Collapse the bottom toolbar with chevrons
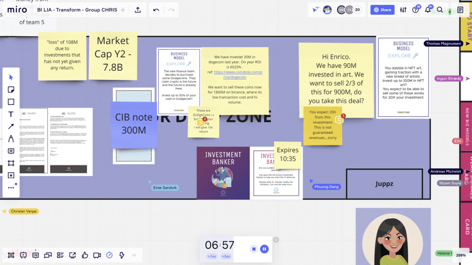Screen dimensions: 472x265 coord(134,255)
